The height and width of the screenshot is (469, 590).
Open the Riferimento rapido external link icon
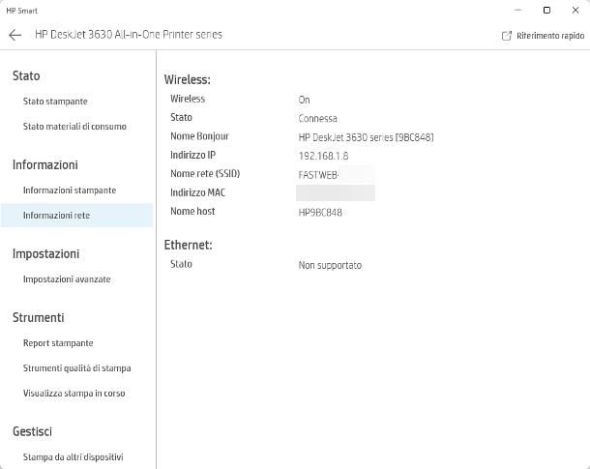pyautogui.click(x=507, y=36)
